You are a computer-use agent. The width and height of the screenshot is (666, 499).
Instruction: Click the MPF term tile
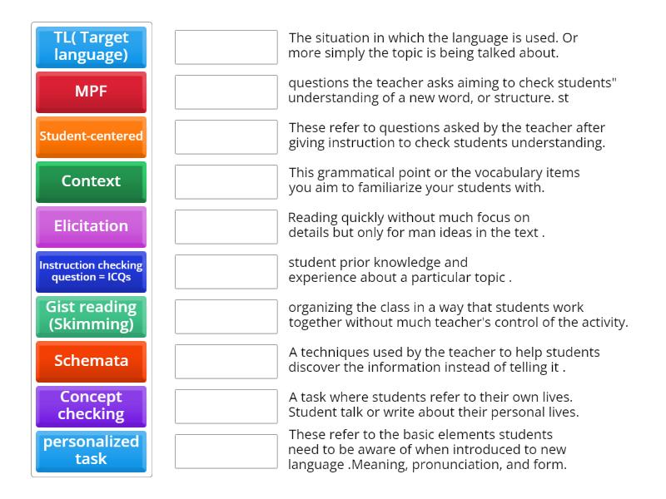coord(90,92)
